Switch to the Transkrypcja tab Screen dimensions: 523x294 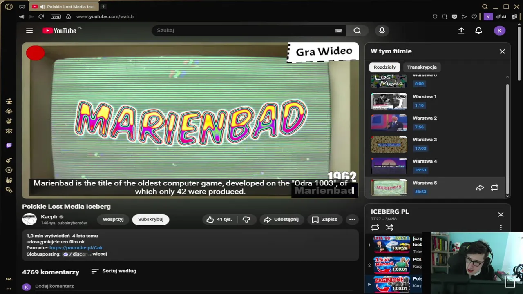pyautogui.click(x=422, y=67)
